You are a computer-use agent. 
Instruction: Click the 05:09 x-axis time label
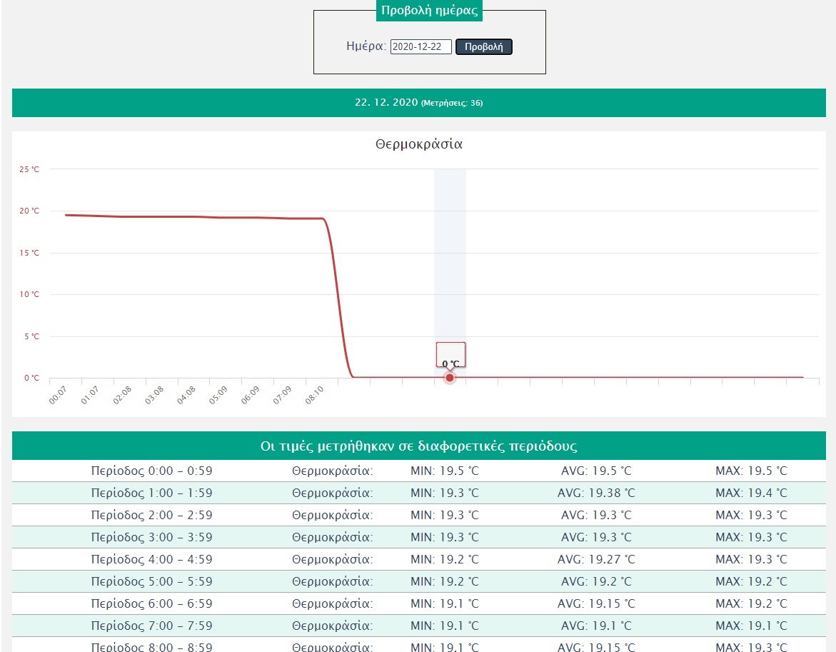tap(218, 396)
